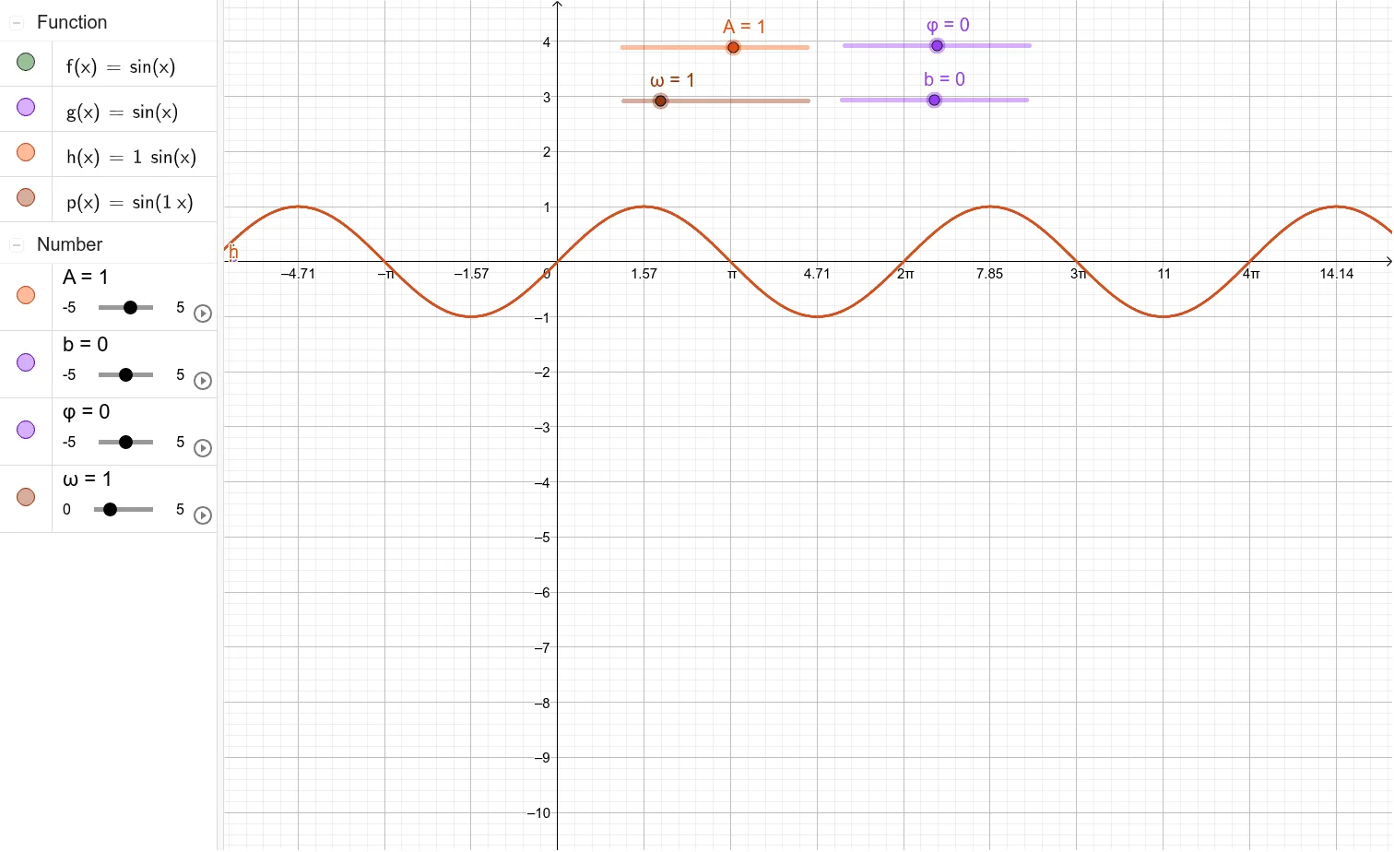Toggle visibility of number φ slider

[x=26, y=430]
